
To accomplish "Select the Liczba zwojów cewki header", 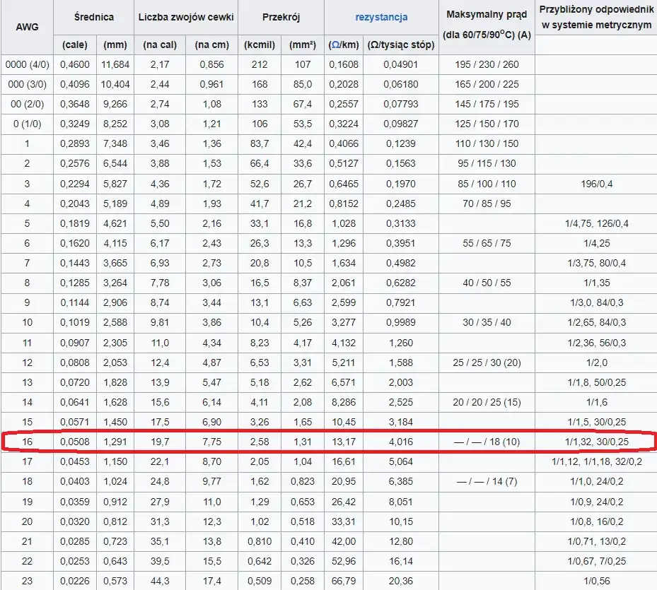I will click(x=186, y=17).
